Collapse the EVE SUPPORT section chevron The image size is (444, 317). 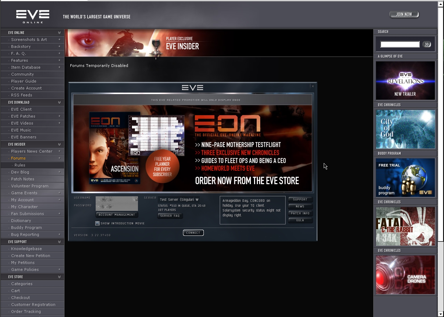tap(59, 242)
